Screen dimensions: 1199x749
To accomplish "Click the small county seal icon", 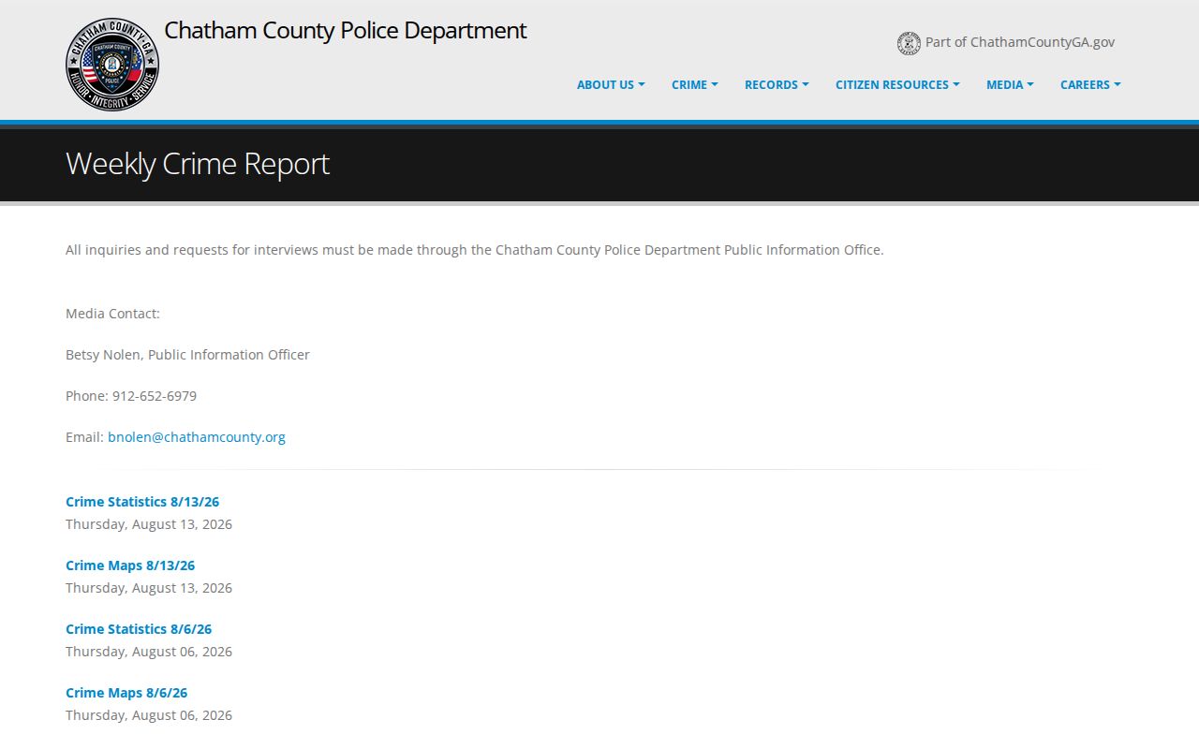I will pyautogui.click(x=909, y=43).
